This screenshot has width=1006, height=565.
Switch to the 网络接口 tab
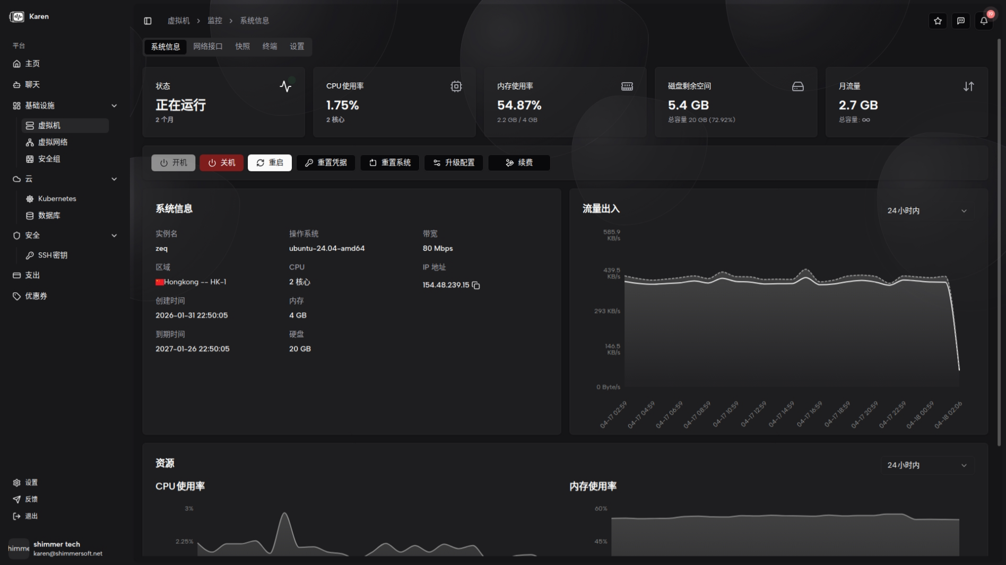[x=208, y=47]
